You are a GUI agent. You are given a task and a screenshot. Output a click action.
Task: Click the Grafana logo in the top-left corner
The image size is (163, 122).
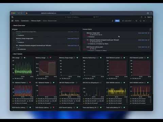(13, 17)
